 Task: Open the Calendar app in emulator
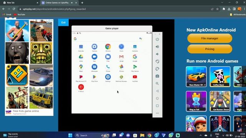click(81, 47)
